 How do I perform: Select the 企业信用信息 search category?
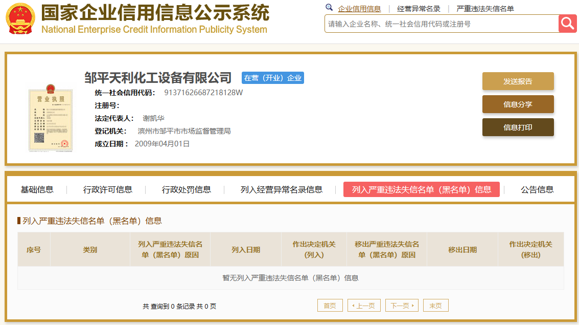point(359,9)
